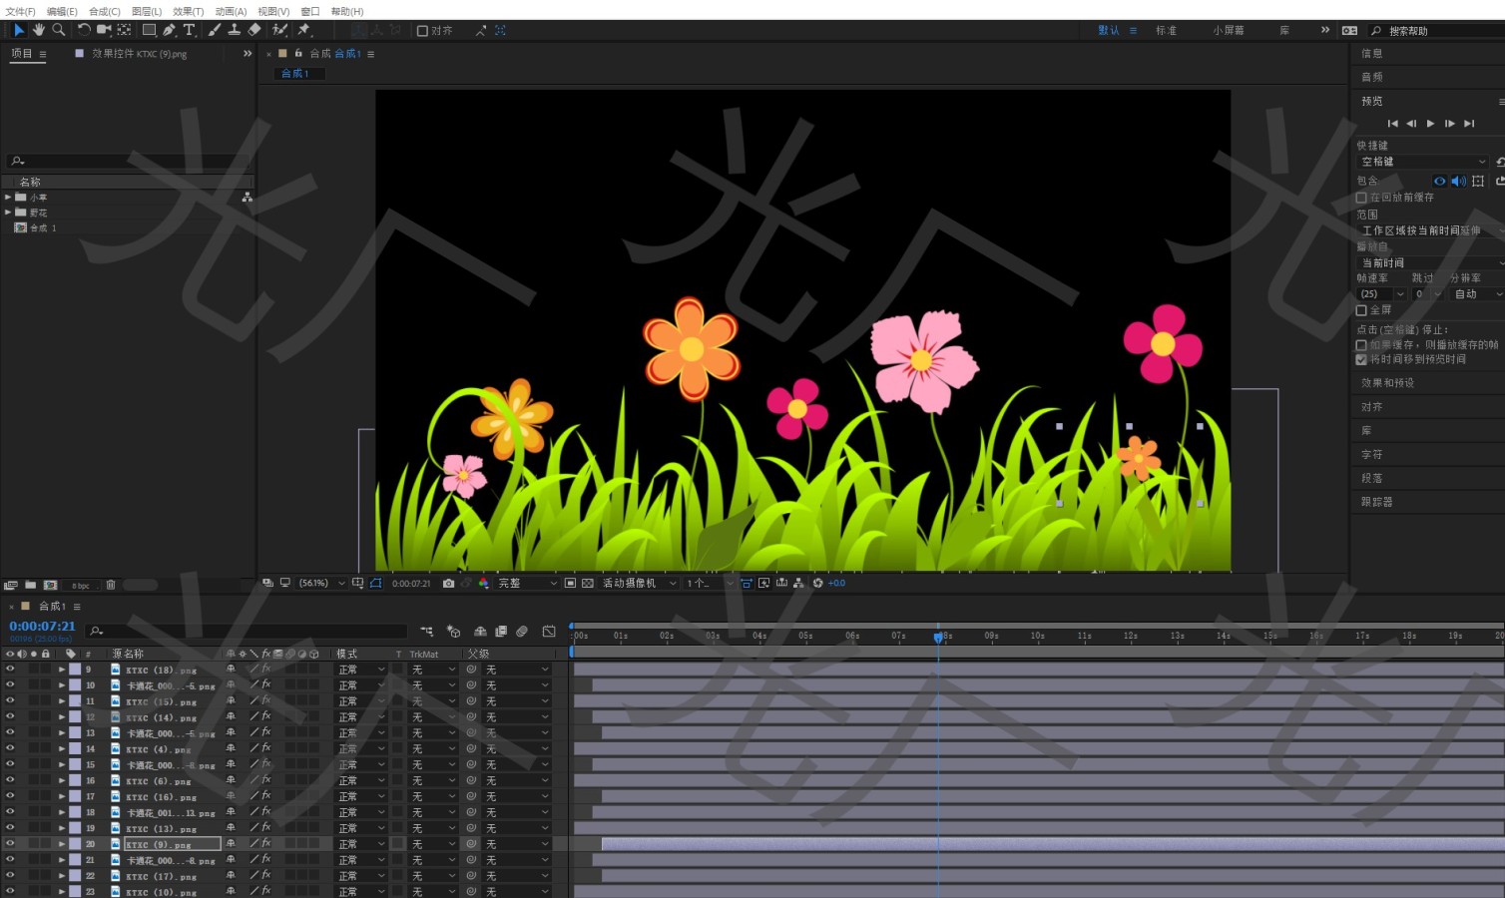This screenshot has height=898, width=1505.
Task: Hide layer 9 KTXC (18).png with eye
Action: pyautogui.click(x=10, y=670)
